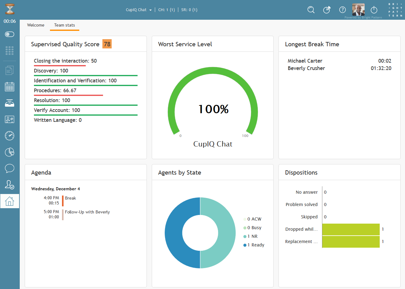Click the quality score 78 badge
The height and width of the screenshot is (289, 405).
pos(107,44)
